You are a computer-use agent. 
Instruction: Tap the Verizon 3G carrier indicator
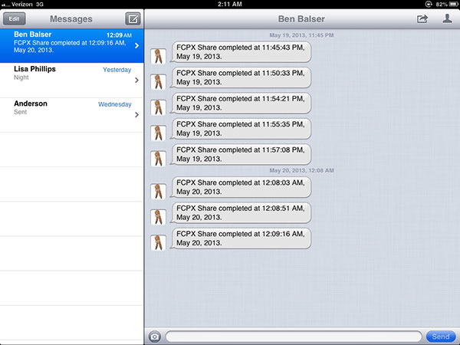(x=22, y=4)
